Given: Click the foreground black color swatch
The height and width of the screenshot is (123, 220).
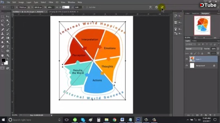Looking at the screenshot, I should [x=3, y=60].
